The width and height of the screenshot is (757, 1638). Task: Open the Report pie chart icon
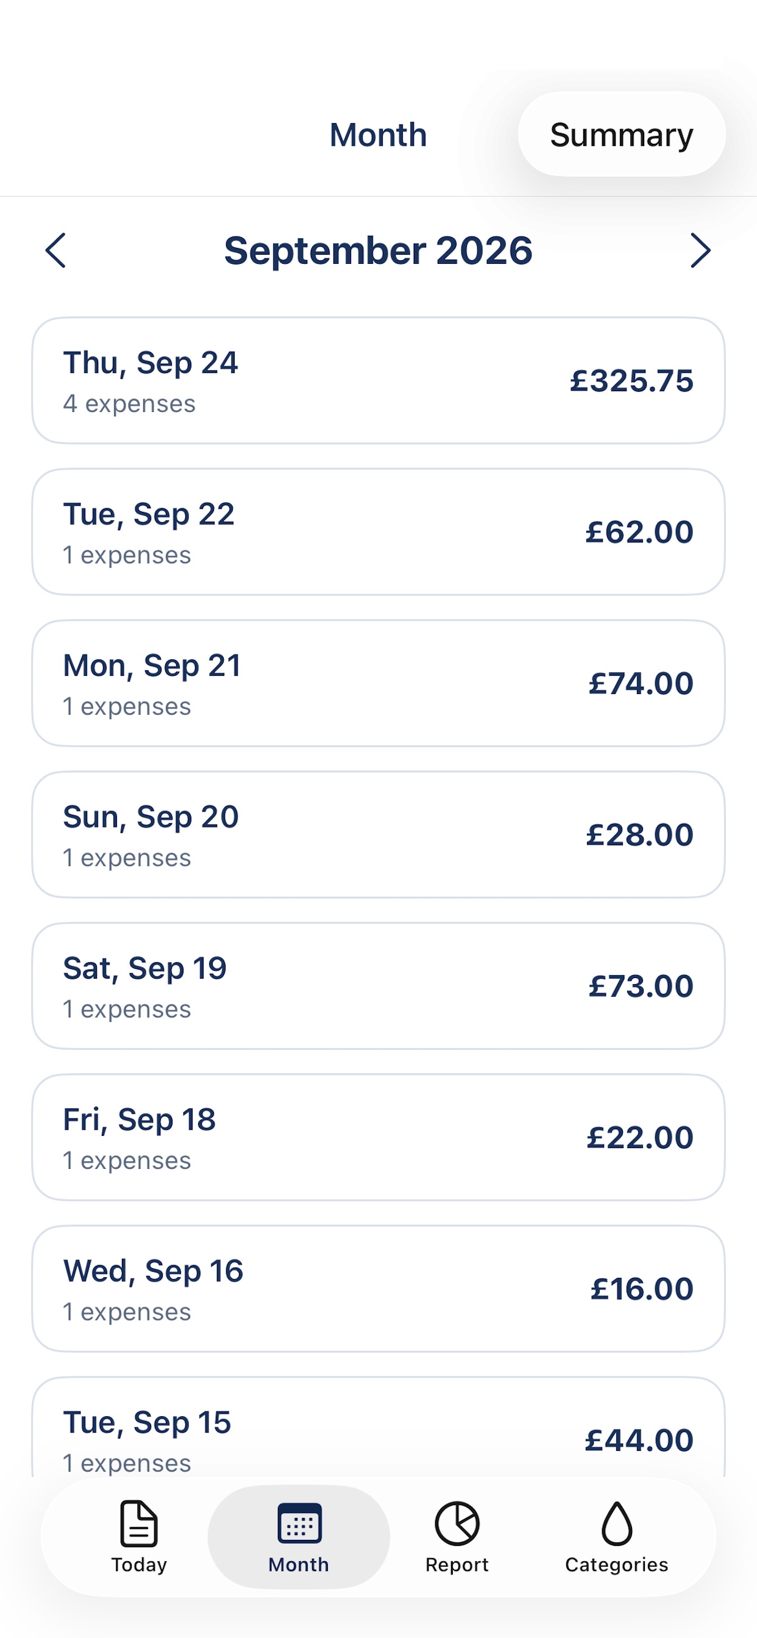coord(457,1523)
